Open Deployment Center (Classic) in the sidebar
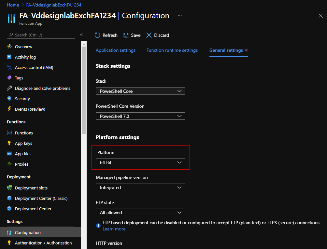The image size is (327, 249). pyautogui.click(x=41, y=198)
